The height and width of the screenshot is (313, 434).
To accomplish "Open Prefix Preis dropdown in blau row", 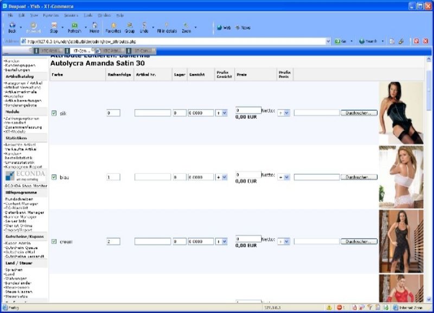I will [284, 177].
